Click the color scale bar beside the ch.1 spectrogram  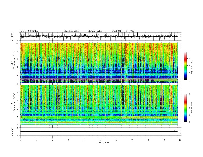(185, 65)
